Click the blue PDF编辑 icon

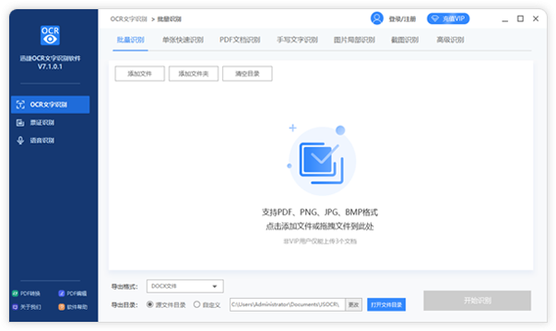pos(62,293)
